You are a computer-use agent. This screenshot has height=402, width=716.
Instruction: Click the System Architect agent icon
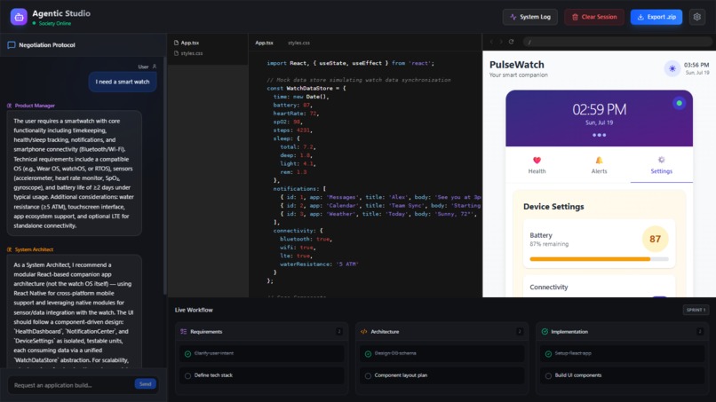tap(10, 249)
